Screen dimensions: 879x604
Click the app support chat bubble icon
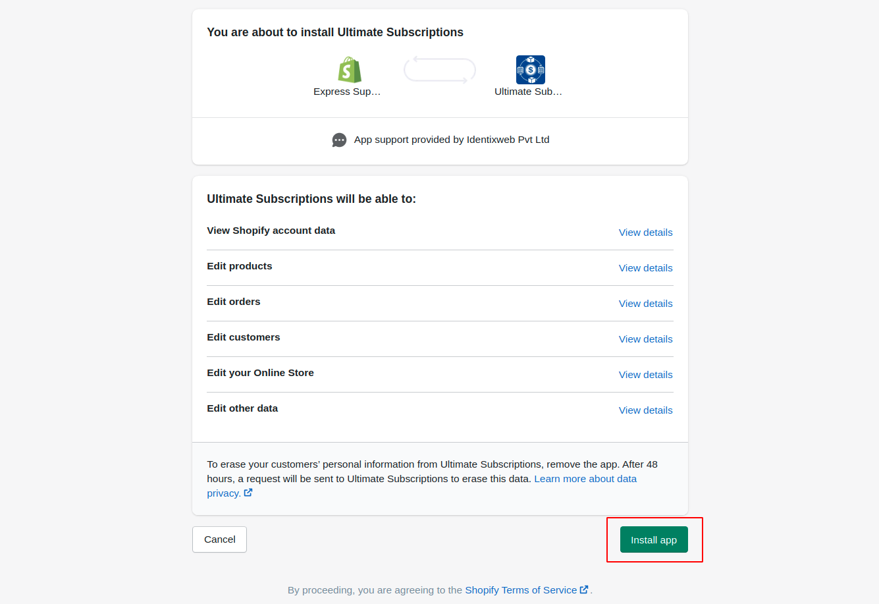[339, 140]
